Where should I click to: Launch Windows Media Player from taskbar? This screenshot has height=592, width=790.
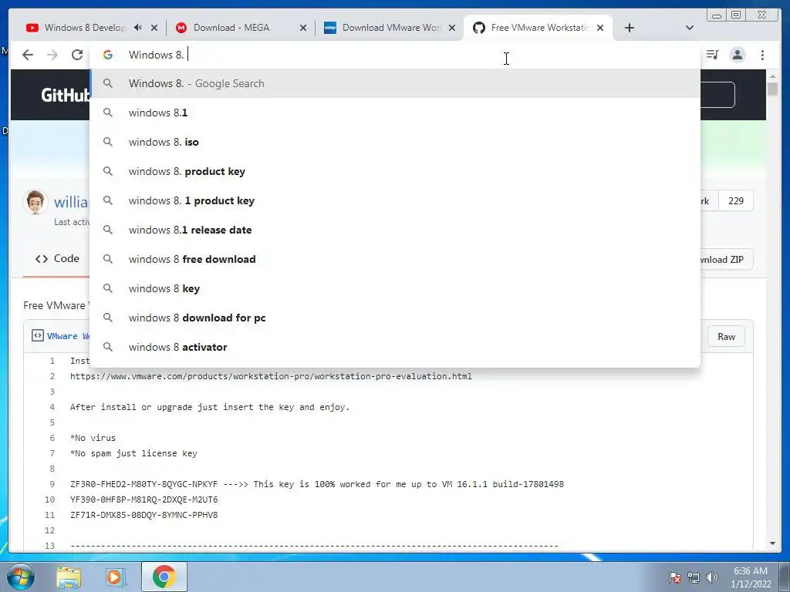point(114,577)
